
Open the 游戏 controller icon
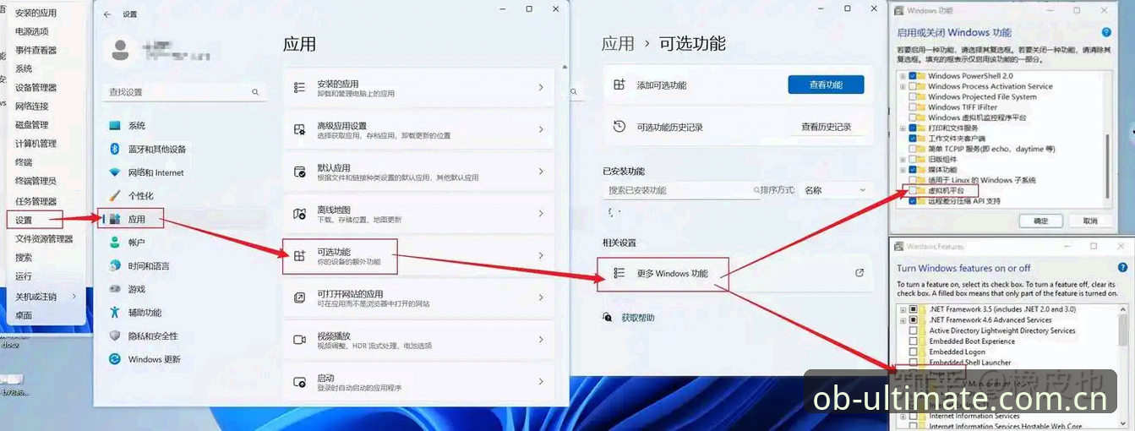coord(115,289)
